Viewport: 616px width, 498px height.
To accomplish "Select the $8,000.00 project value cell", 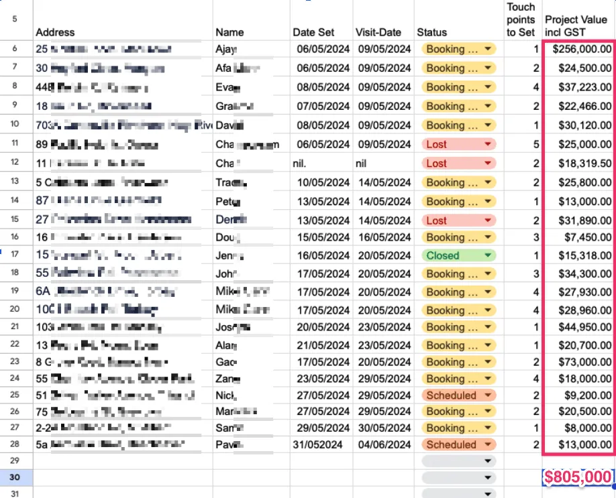I will point(579,428).
